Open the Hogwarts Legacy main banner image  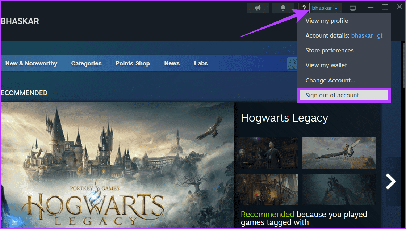click(117, 165)
